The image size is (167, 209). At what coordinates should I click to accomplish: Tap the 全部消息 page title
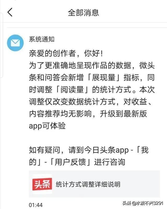(x=83, y=13)
